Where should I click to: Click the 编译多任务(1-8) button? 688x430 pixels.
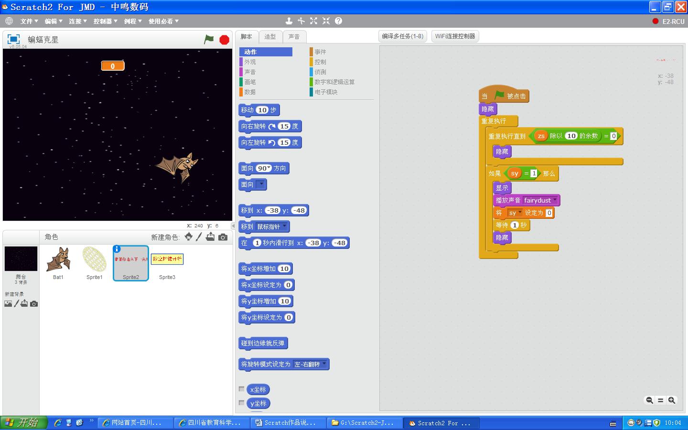point(403,36)
